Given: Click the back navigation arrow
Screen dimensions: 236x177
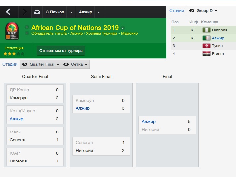Looking at the screenshot, I should click(8, 12).
